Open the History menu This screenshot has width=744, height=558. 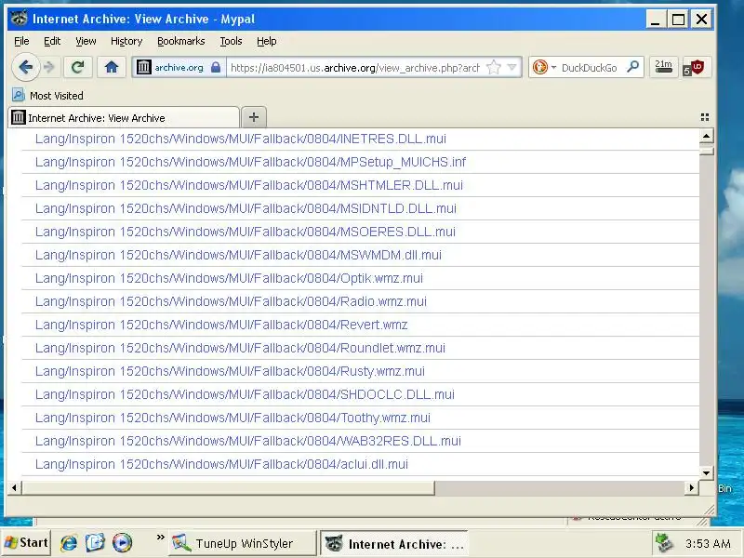click(x=126, y=41)
